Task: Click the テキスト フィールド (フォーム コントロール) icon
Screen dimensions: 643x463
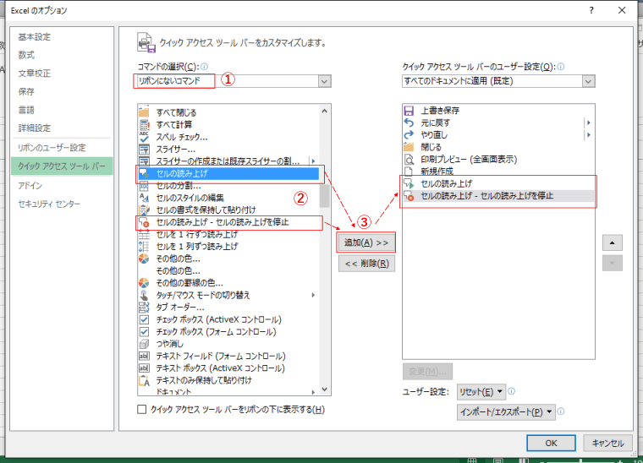Action: pyautogui.click(x=144, y=357)
